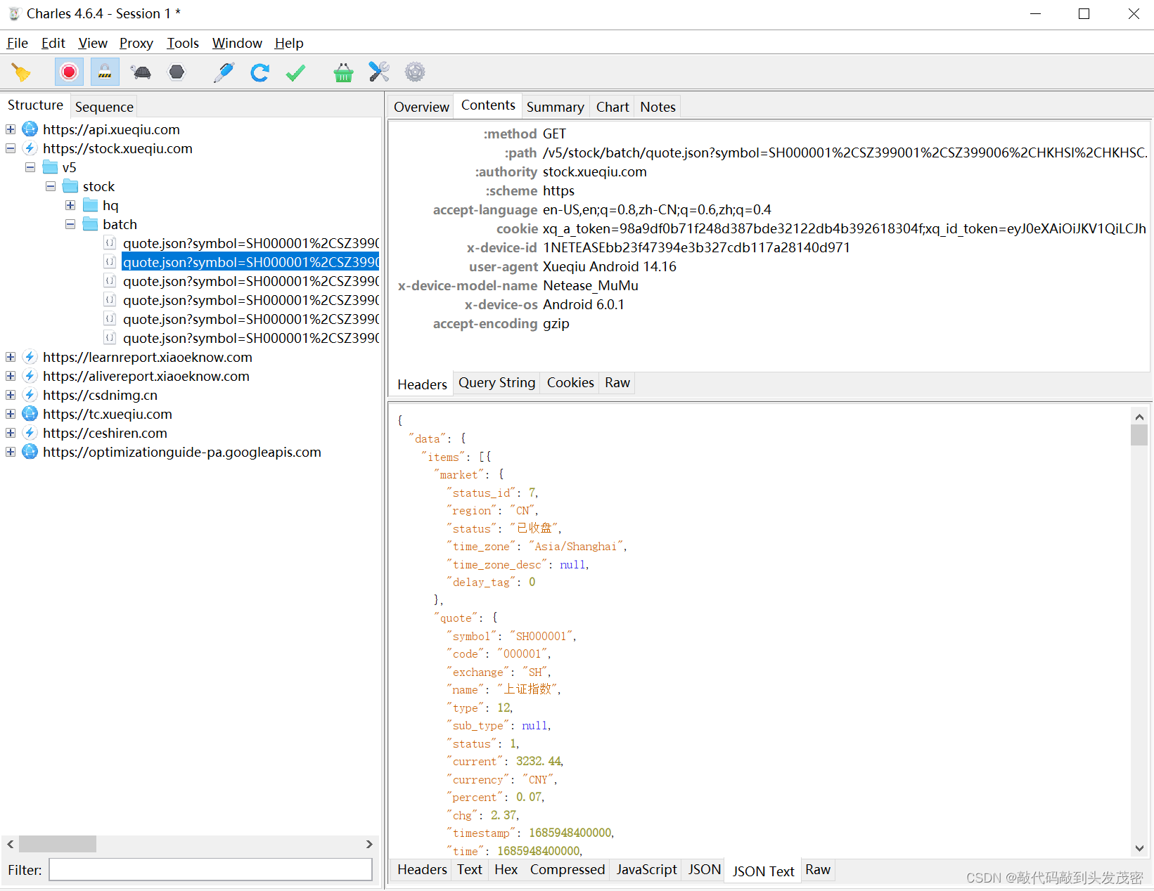1154x891 pixels.
Task: Open the Edit menu
Action: click(53, 43)
